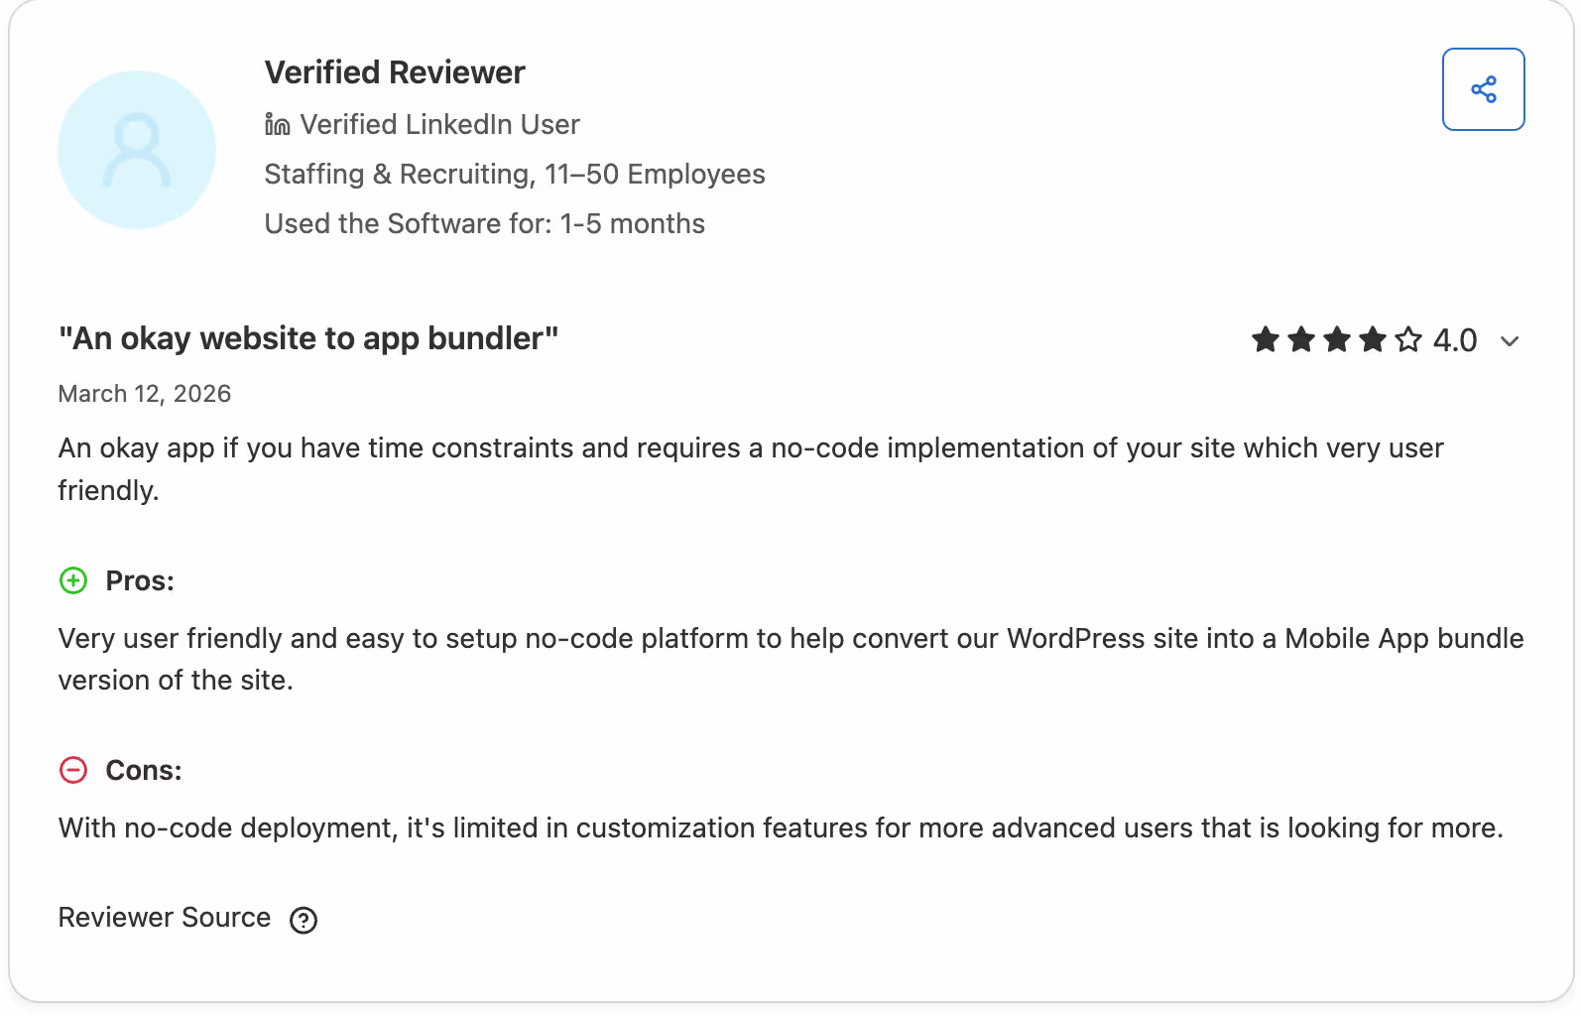Click the "Reviewer Source" label
Viewport: 1581px width, 1016px height.
[165, 917]
